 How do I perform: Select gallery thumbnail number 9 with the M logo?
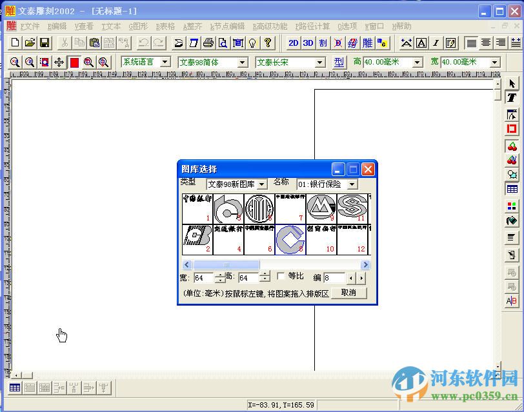pos(321,209)
